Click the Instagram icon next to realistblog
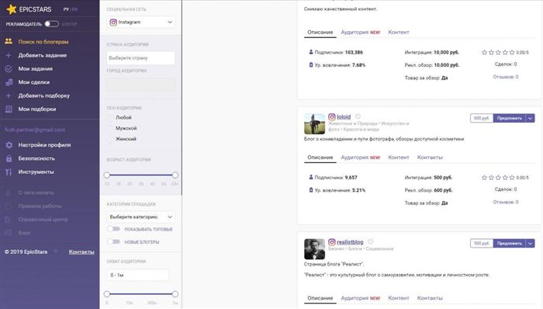The image size is (543, 309). (332, 241)
